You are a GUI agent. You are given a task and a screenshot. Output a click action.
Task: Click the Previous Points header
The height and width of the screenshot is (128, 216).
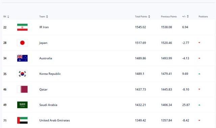pos(169,17)
